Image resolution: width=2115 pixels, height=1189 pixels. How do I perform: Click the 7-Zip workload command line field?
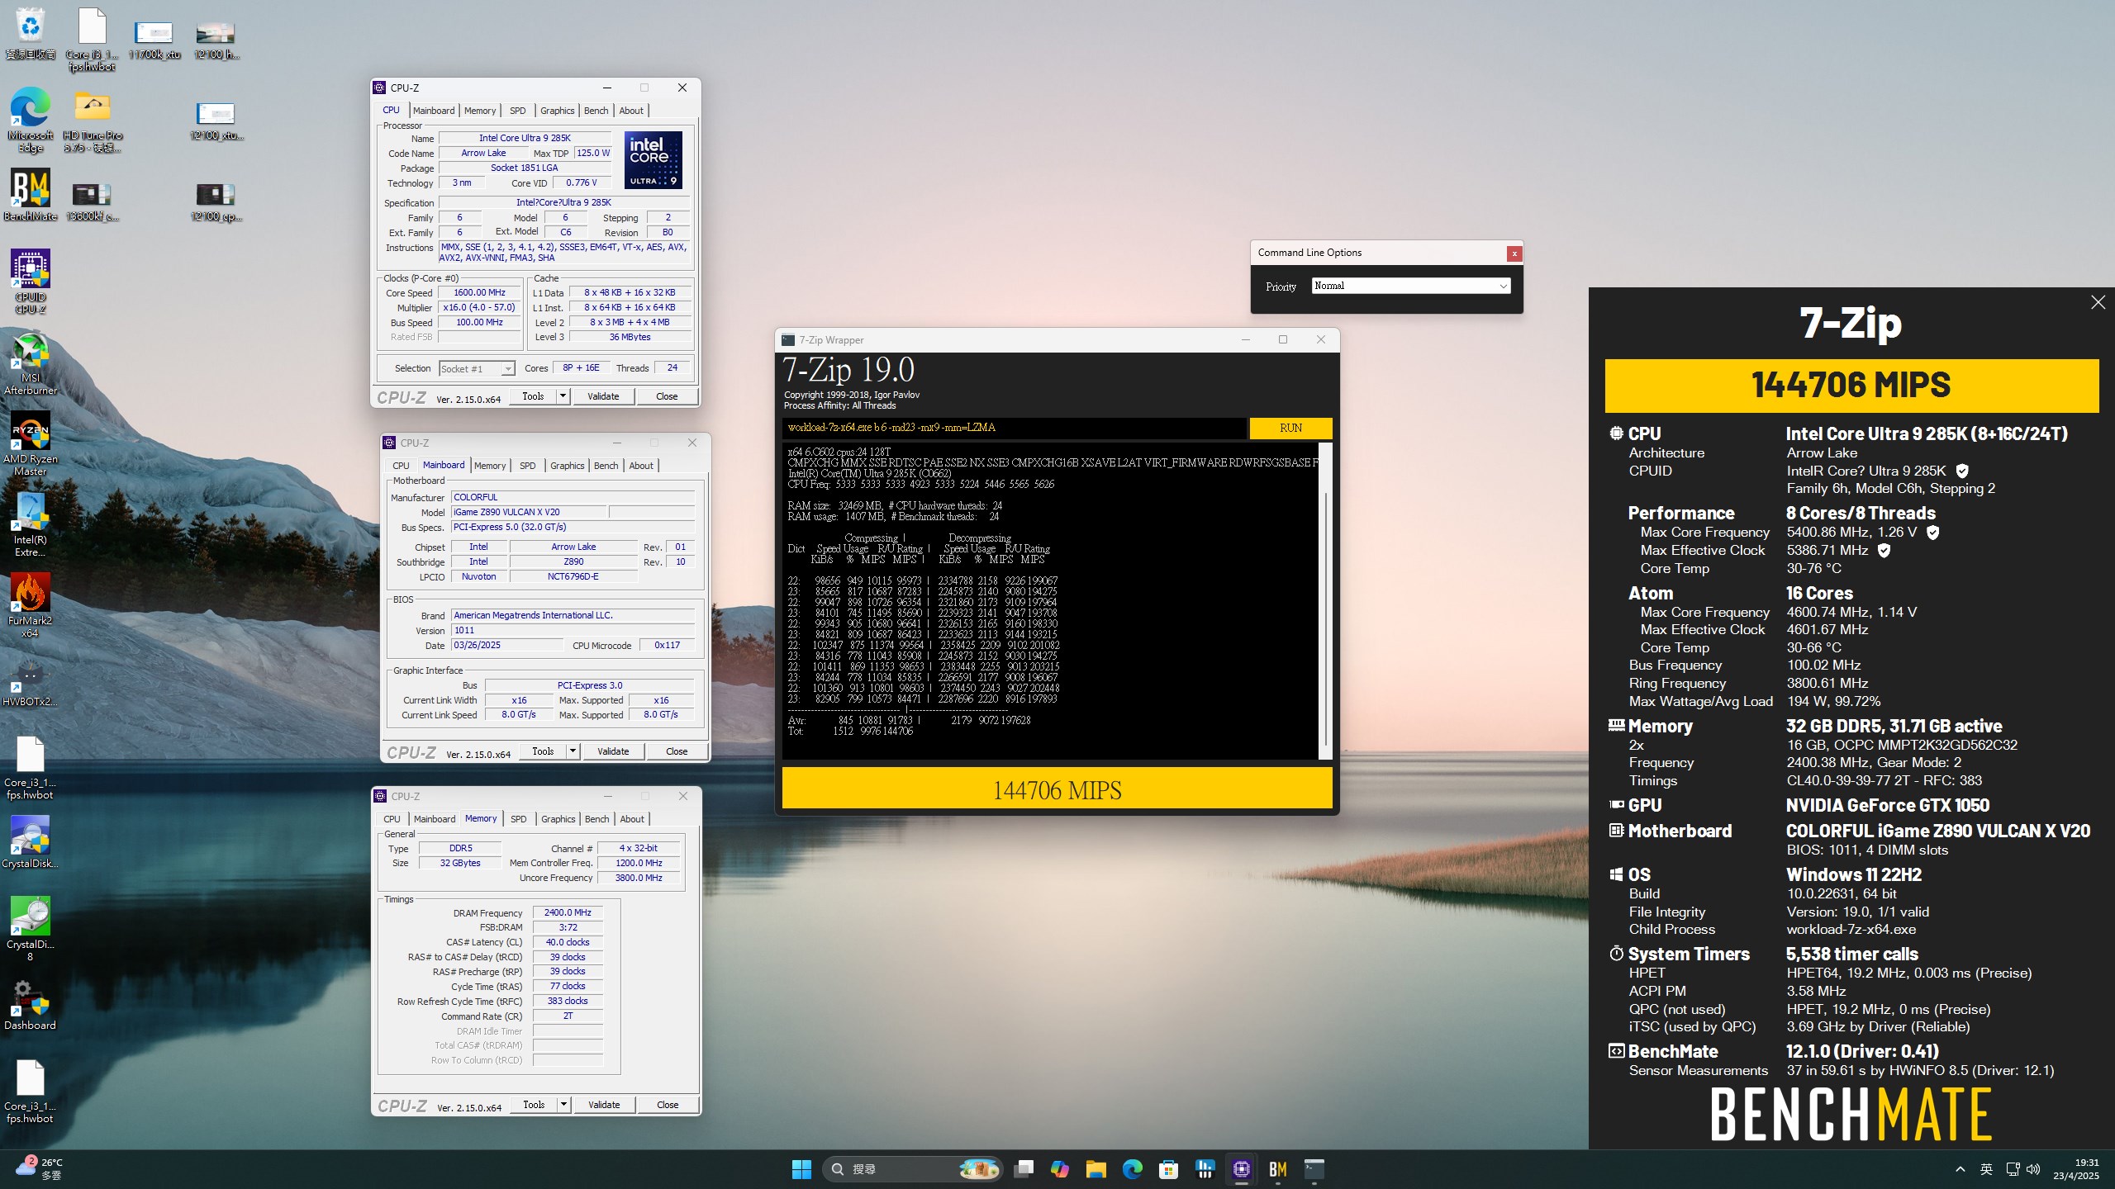click(x=1014, y=428)
